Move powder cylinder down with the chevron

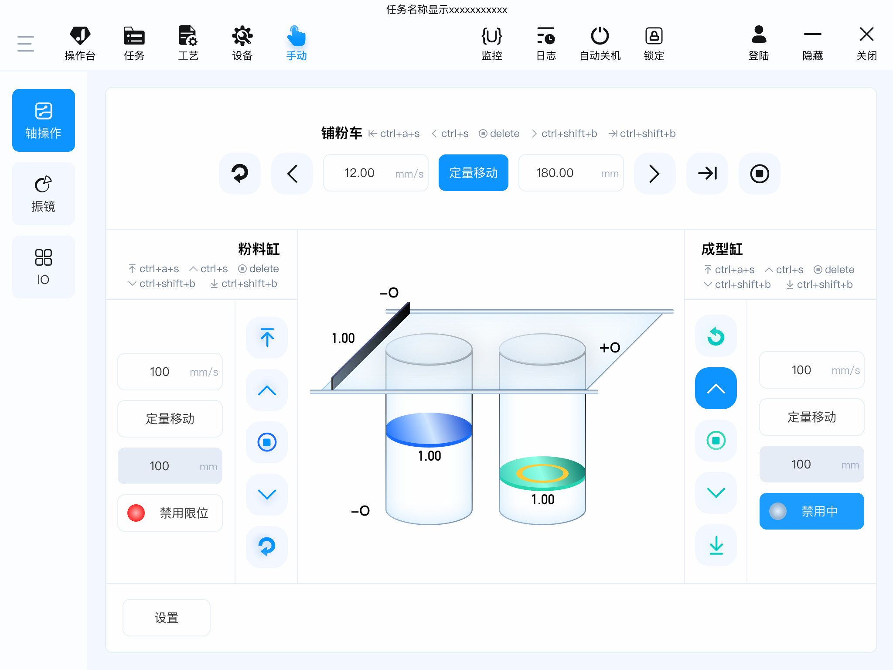267,495
